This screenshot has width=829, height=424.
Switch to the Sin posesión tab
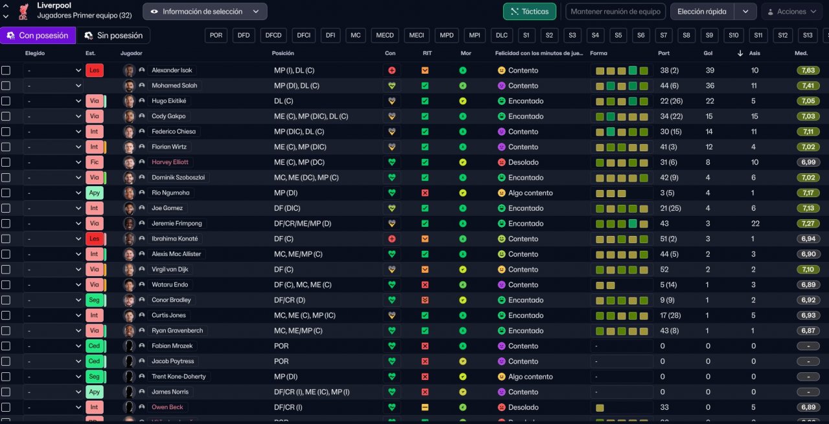coord(114,36)
